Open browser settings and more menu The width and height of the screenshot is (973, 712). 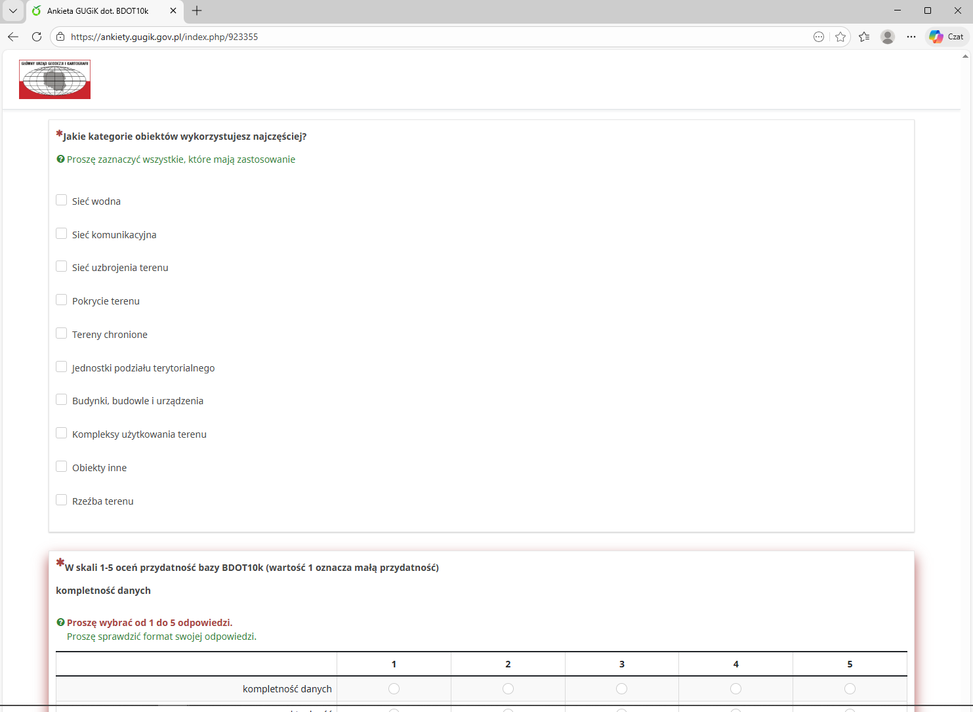point(911,37)
